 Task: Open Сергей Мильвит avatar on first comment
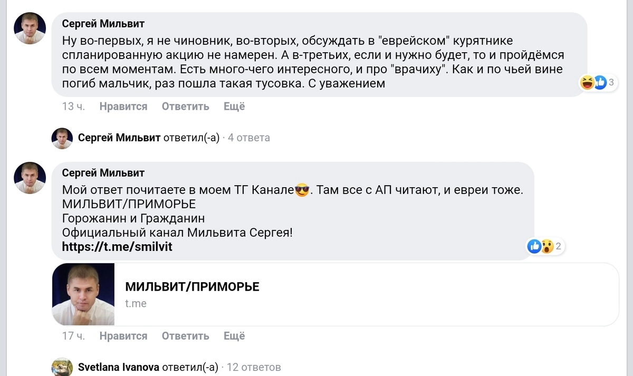point(30,28)
